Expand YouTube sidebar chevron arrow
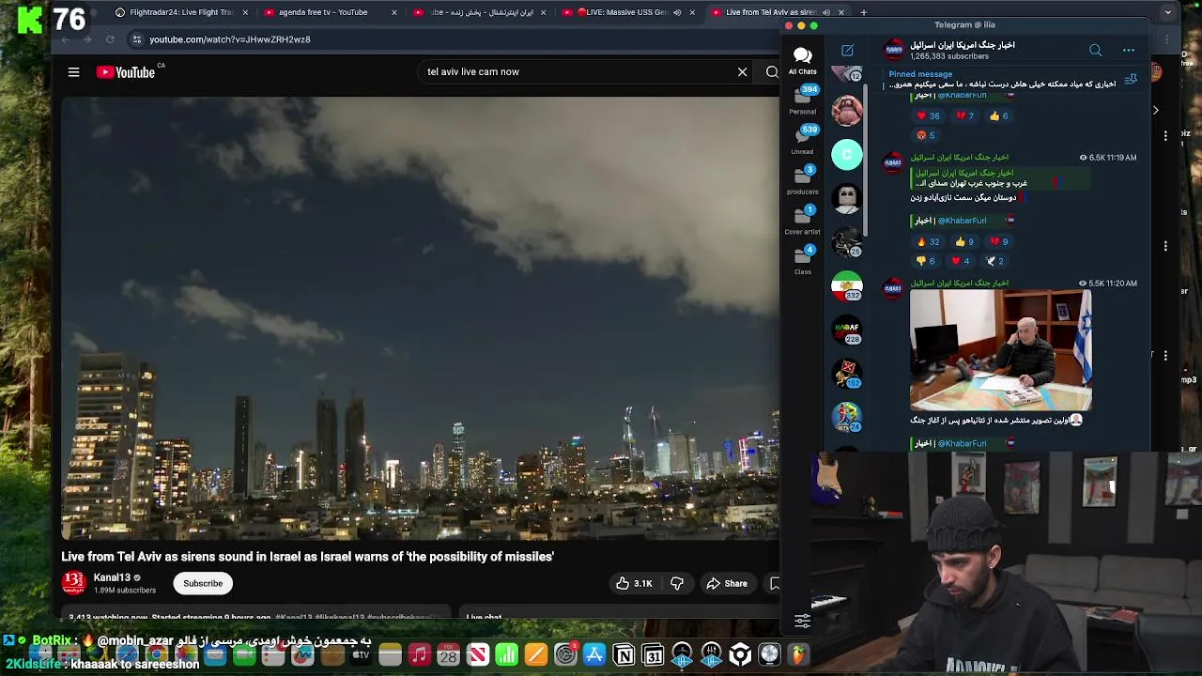The height and width of the screenshot is (676, 1202). 1155,110
